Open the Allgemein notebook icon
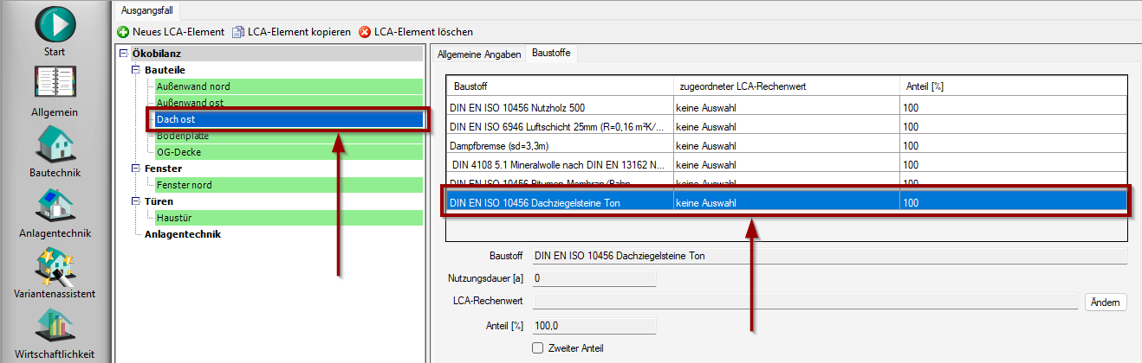 tap(55, 84)
